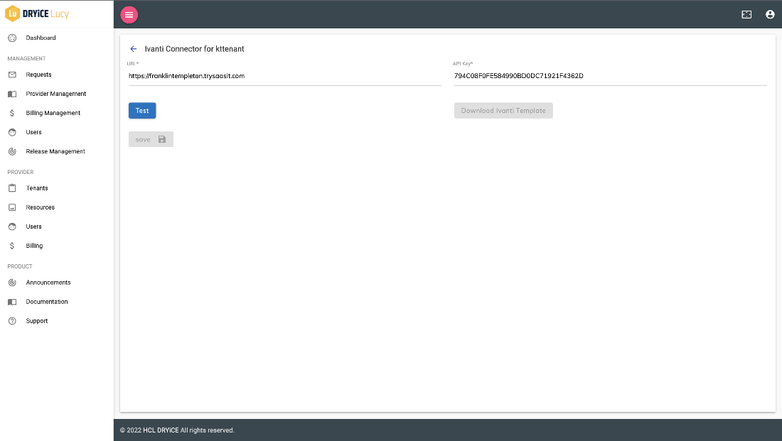Viewport: 782px width, 441px height.
Task: Click the PROVIDER section label
Action: (x=21, y=173)
